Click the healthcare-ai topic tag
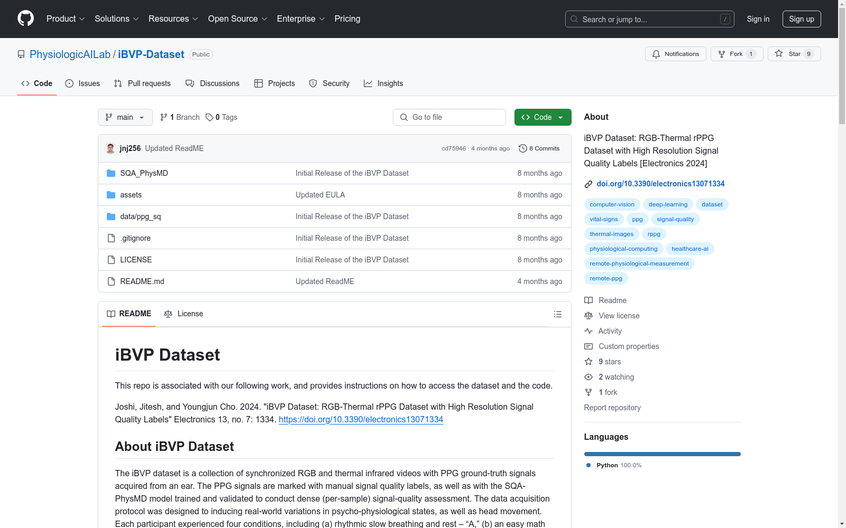 (690, 249)
